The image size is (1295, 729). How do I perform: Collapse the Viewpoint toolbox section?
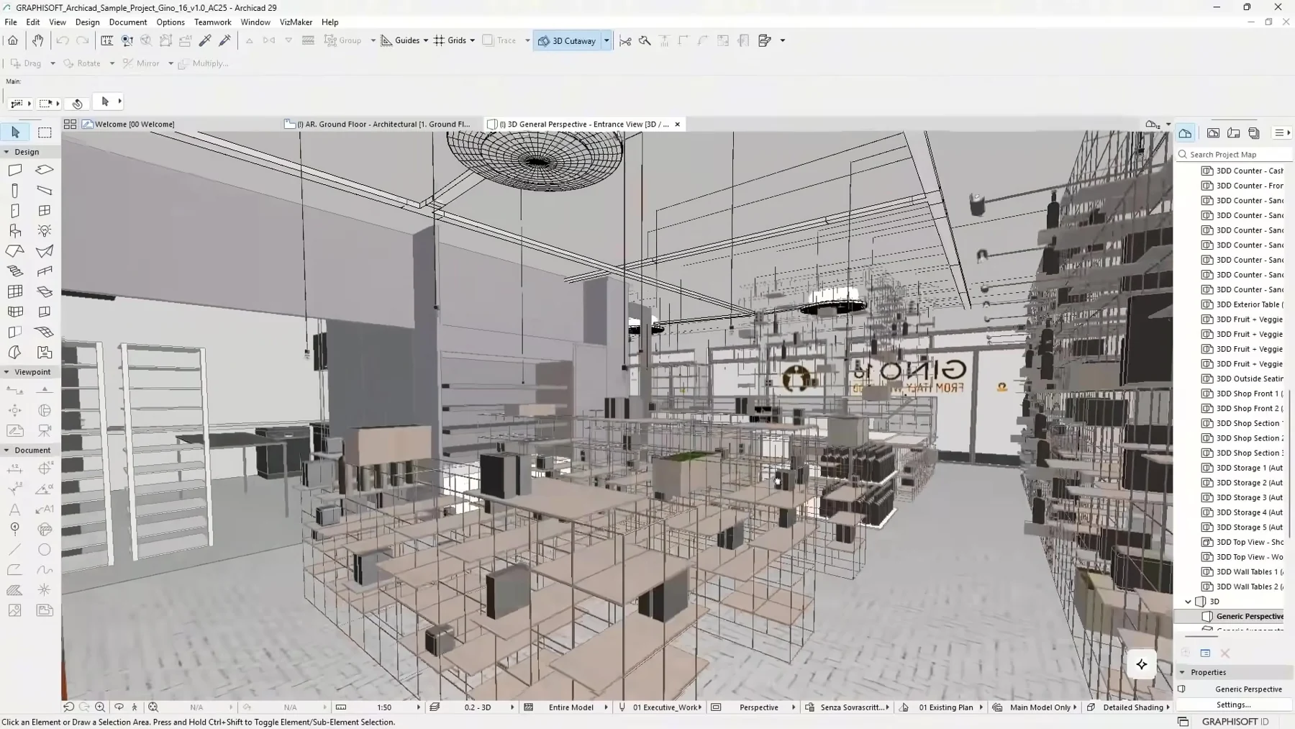click(6, 372)
